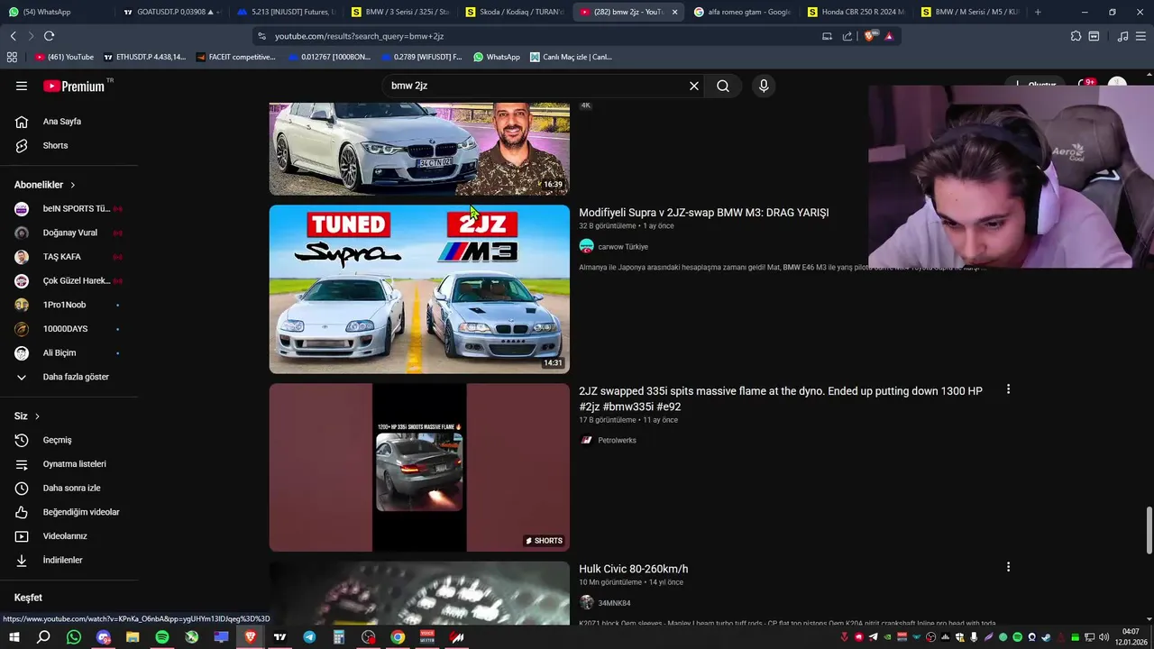Image resolution: width=1154 pixels, height=649 pixels.
Task: Open the Ali Biçim subscription channel
Action: click(x=69, y=352)
